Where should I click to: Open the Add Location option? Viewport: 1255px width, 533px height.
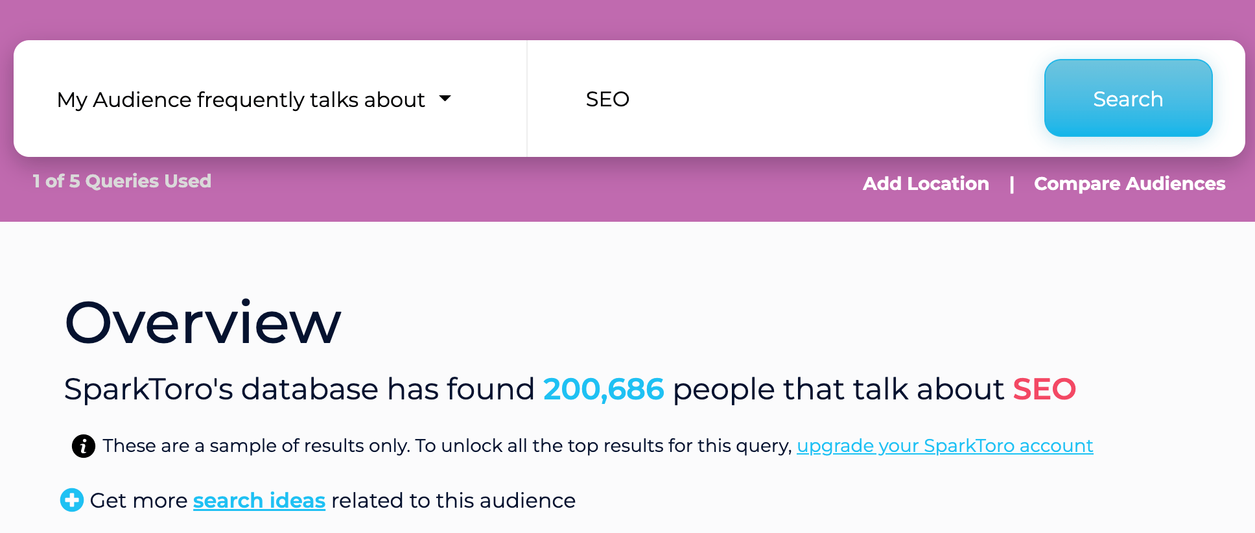[x=926, y=184]
